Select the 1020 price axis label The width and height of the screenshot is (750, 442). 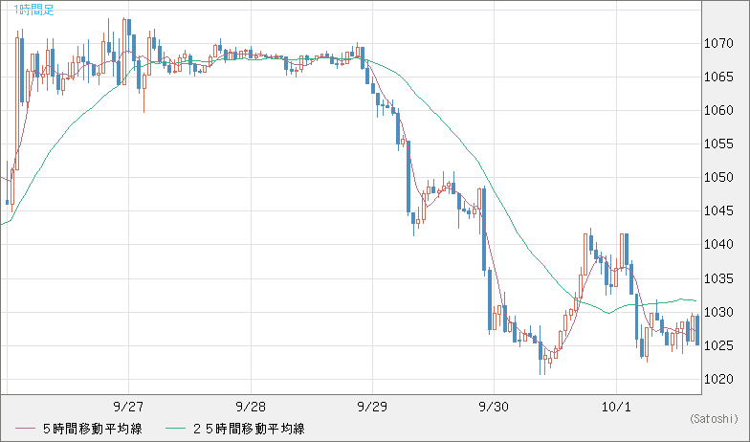click(718, 379)
